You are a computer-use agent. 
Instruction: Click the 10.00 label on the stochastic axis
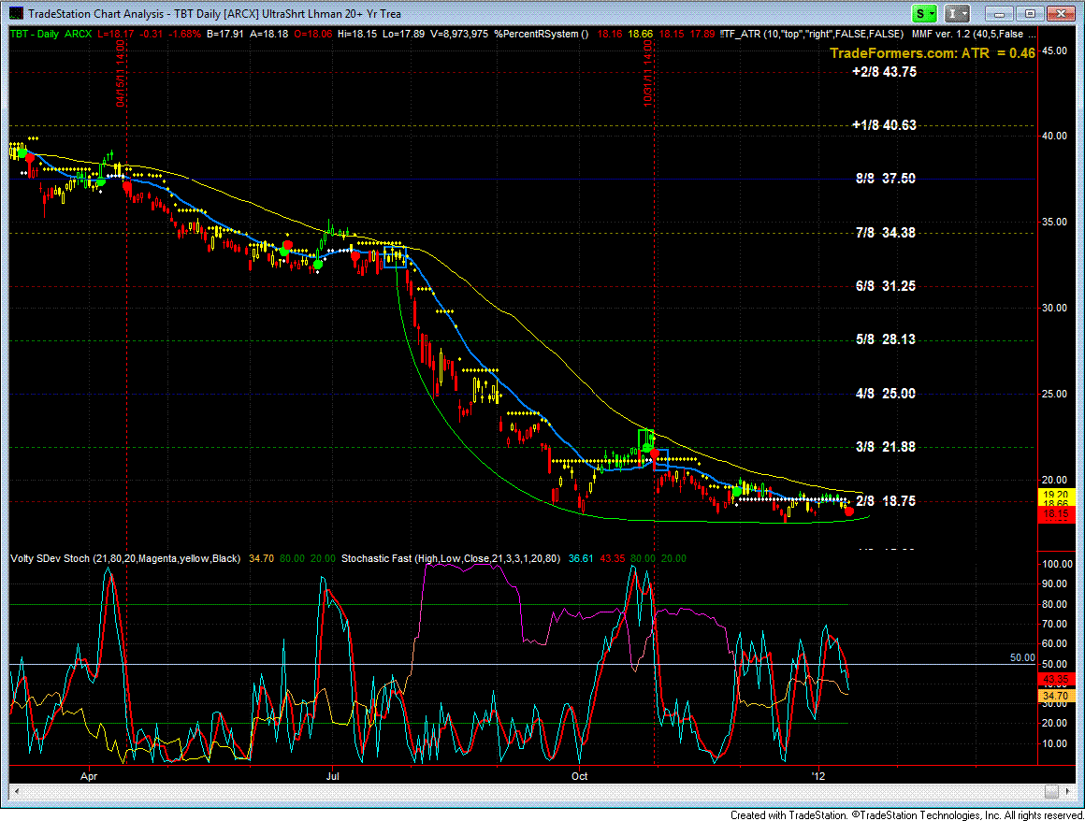[x=1054, y=743]
